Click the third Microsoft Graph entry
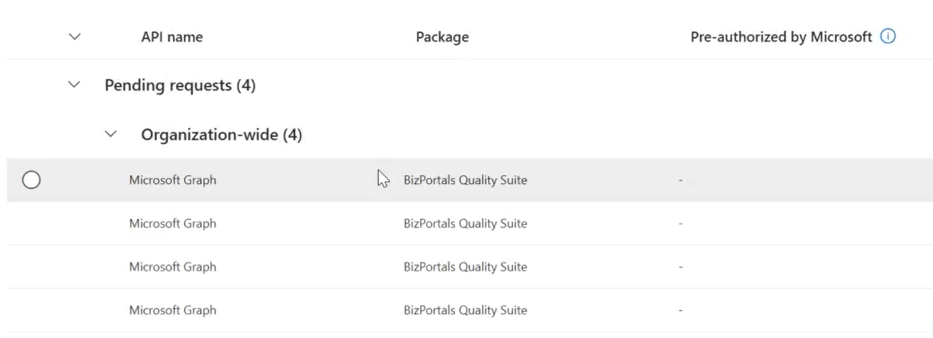This screenshot has height=338, width=933. tap(172, 267)
